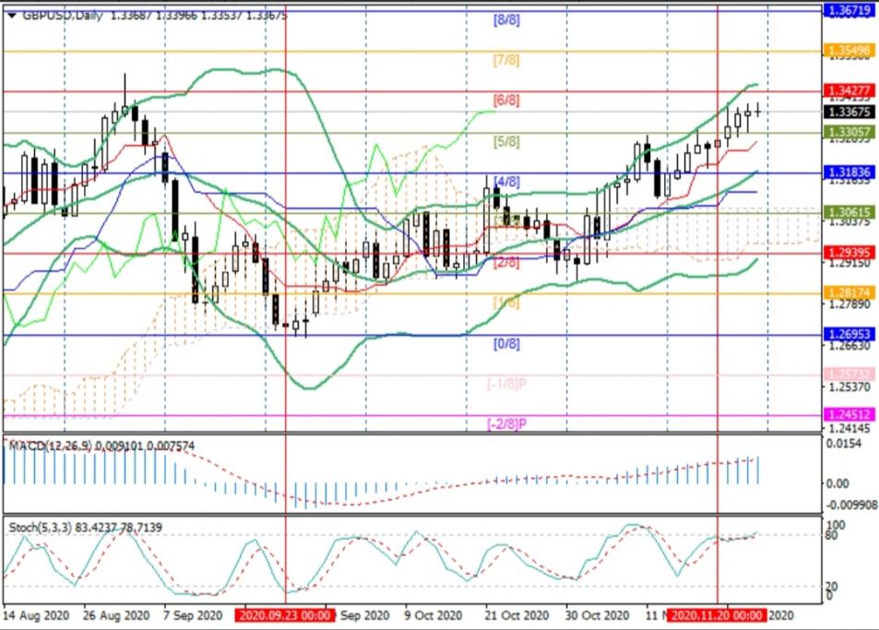Click the 26 Aug 2020 date on time axis

116,615
